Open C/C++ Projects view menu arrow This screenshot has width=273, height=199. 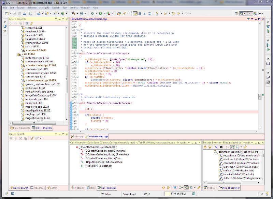coord(56,19)
